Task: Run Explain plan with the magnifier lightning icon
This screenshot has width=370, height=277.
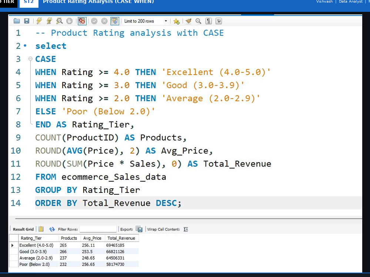Action: [59, 21]
